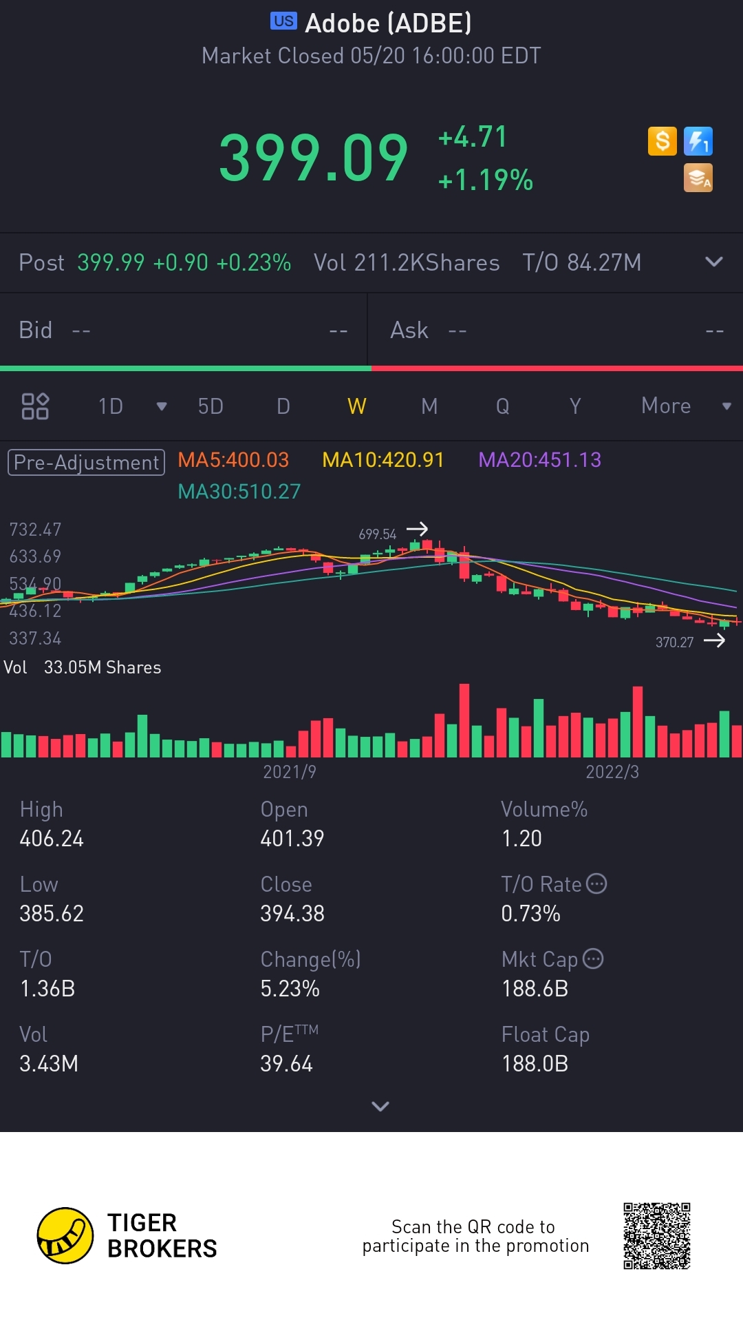Viewport: 743px width, 1340px height.
Task: Open the 1D interval dropdown arrow
Action: [162, 406]
